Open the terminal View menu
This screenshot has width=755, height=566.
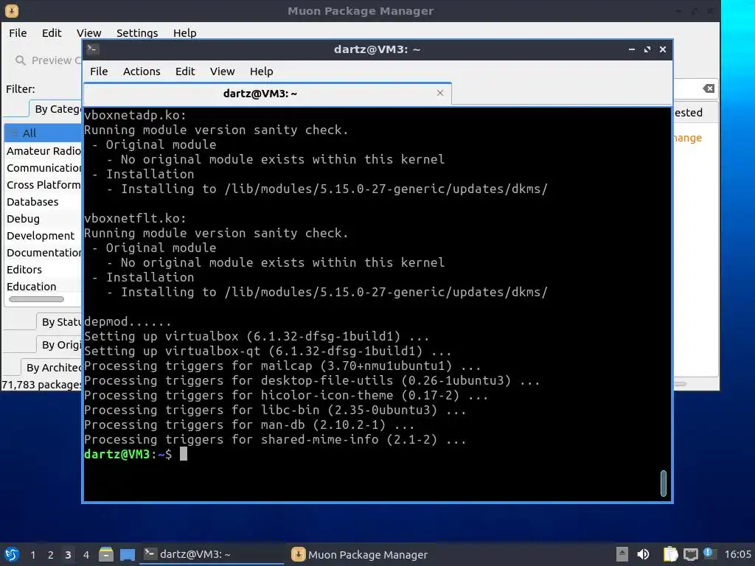coord(222,71)
